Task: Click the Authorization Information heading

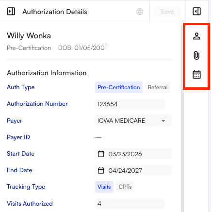Action: [x=47, y=73]
